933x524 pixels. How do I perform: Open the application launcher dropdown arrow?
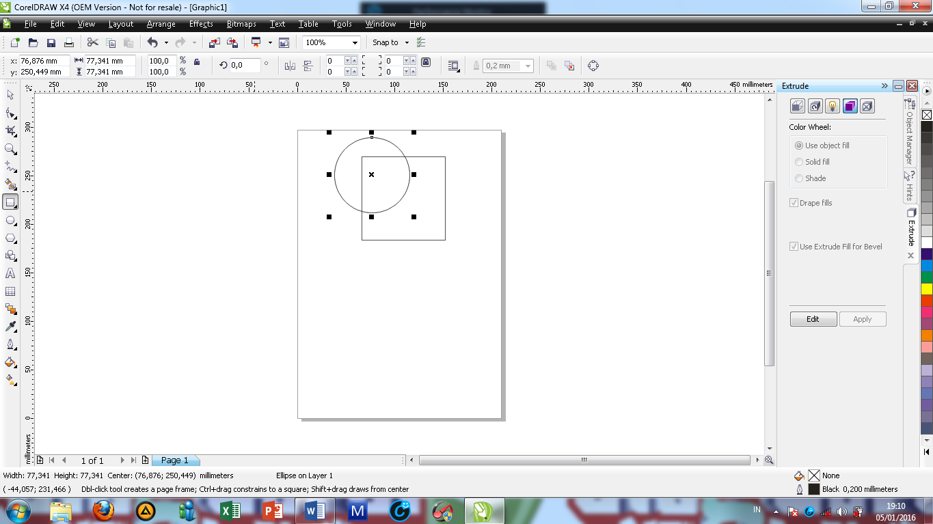coord(270,42)
